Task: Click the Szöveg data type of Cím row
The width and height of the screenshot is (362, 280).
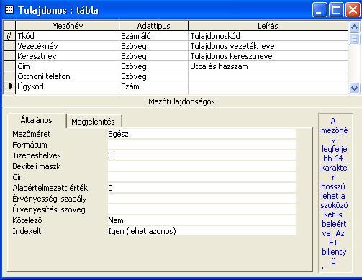Action: point(153,66)
